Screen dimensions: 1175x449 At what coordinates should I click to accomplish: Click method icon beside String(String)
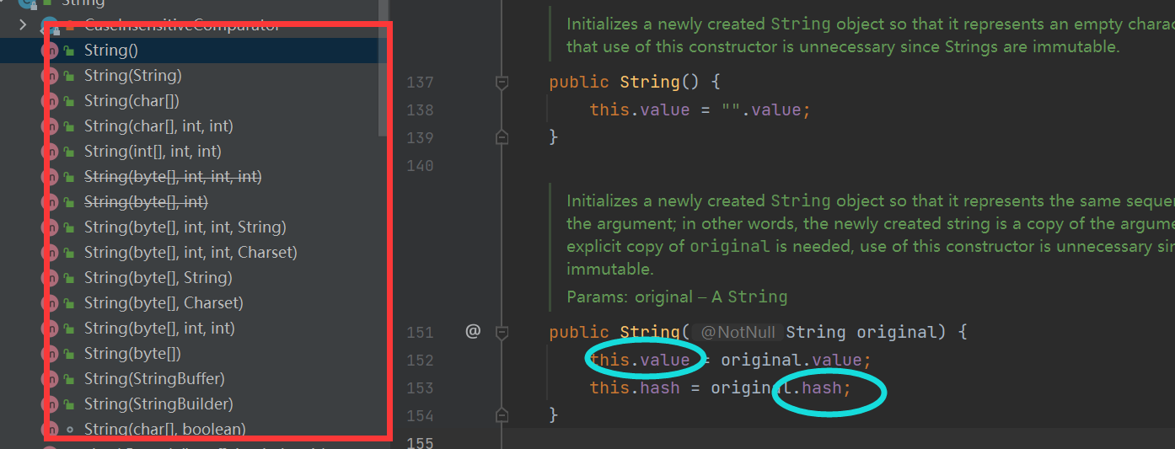click(49, 76)
